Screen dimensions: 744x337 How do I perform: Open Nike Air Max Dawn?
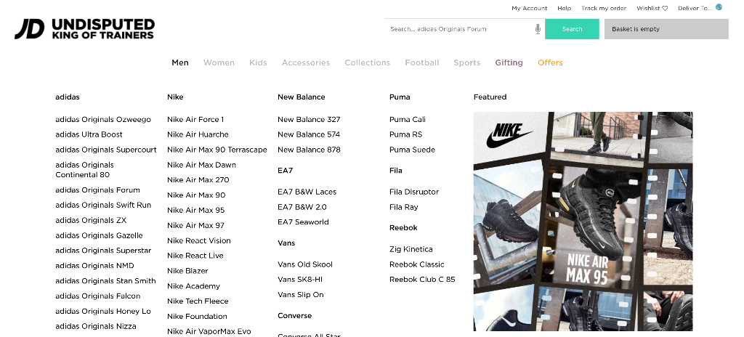click(x=201, y=165)
